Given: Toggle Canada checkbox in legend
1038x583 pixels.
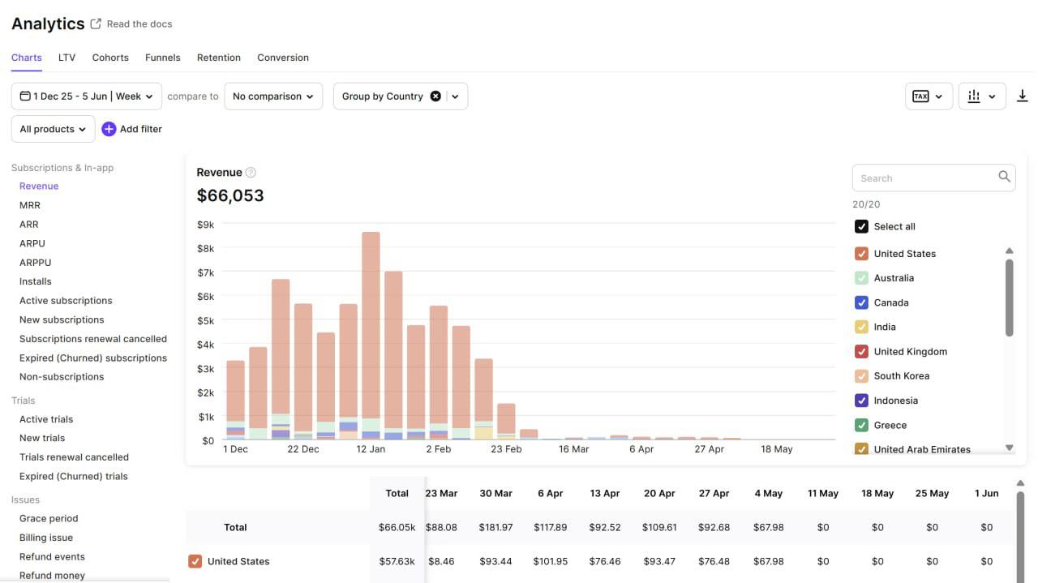Looking at the screenshot, I should pos(861,302).
